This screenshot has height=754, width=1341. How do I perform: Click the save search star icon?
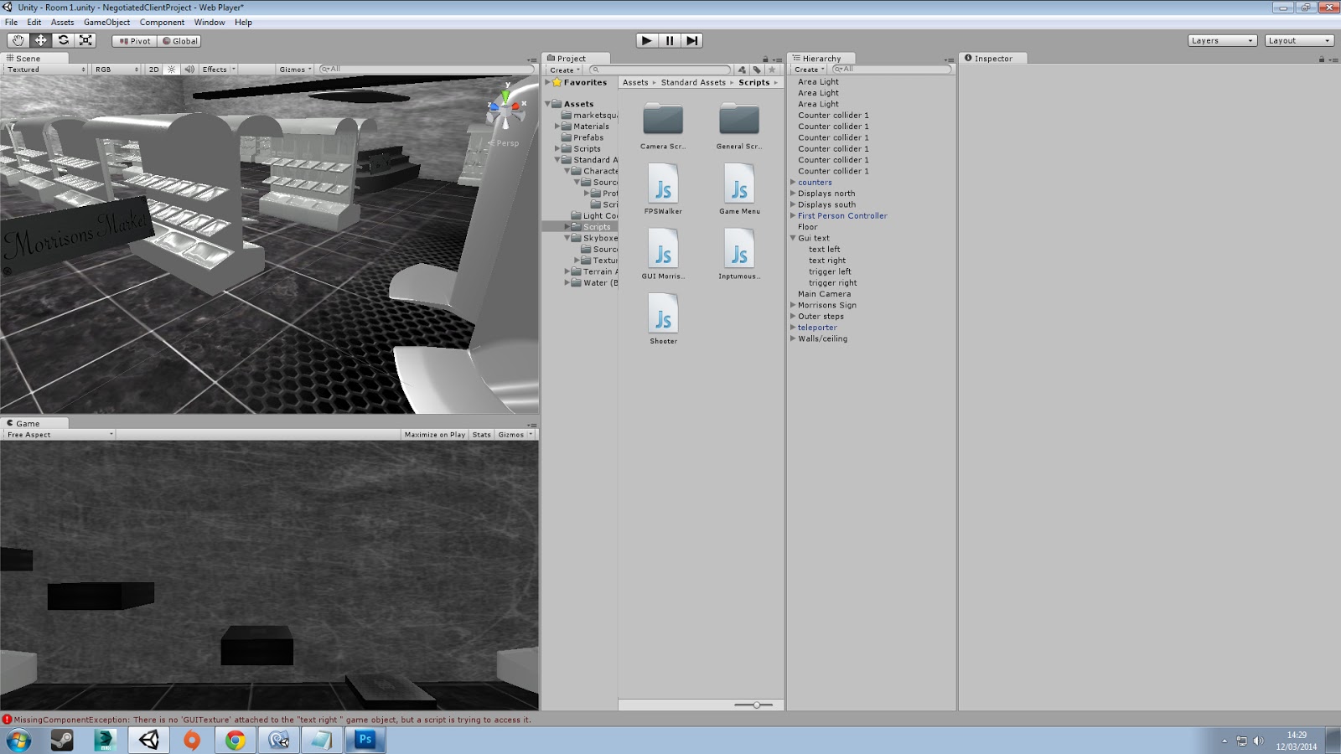772,70
